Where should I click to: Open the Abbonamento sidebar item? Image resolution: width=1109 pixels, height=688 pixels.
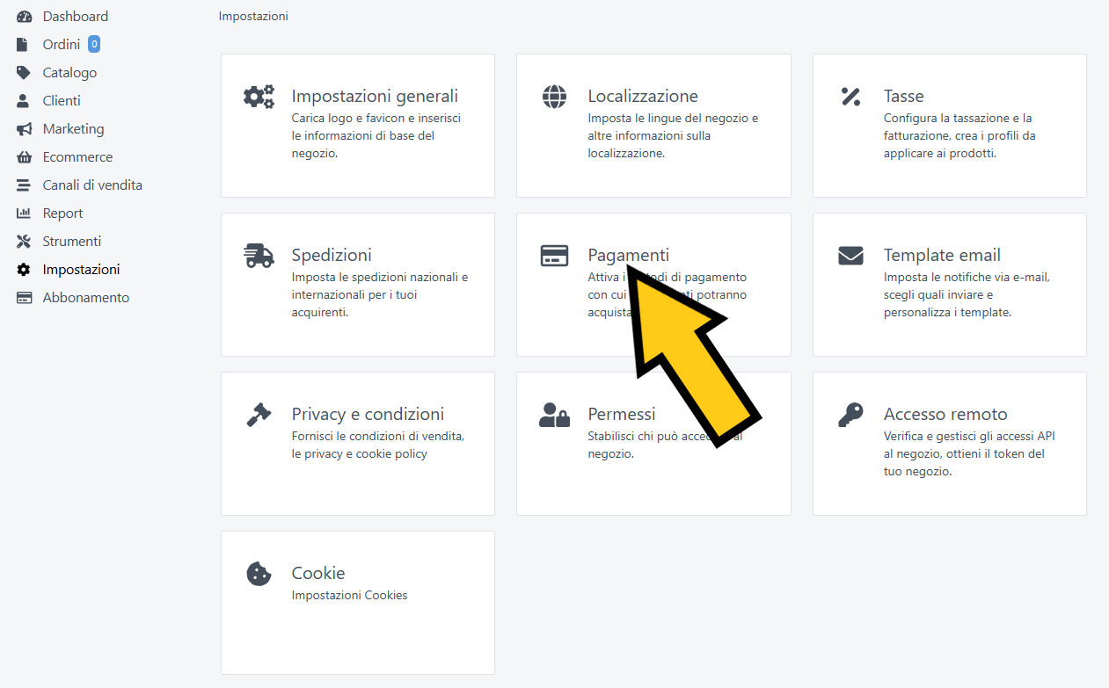pos(85,298)
